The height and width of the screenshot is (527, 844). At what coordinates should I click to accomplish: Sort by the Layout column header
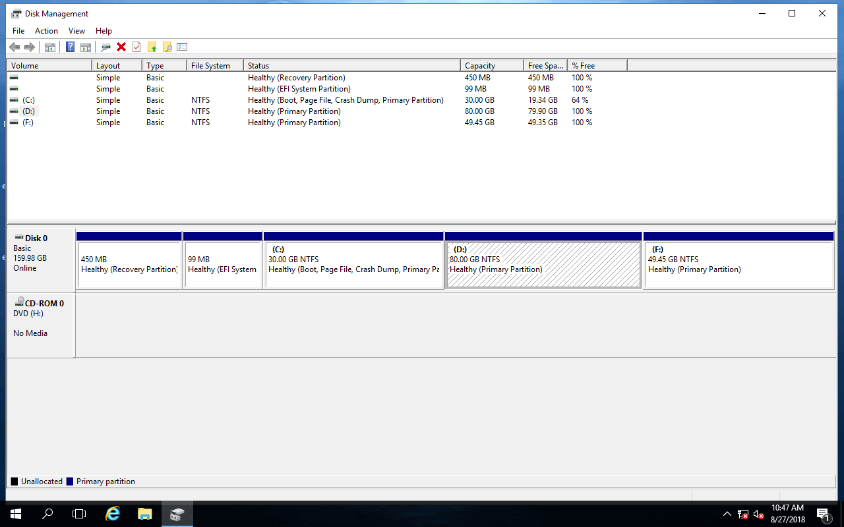coord(117,66)
